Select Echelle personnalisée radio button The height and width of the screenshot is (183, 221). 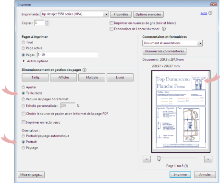point(24,106)
